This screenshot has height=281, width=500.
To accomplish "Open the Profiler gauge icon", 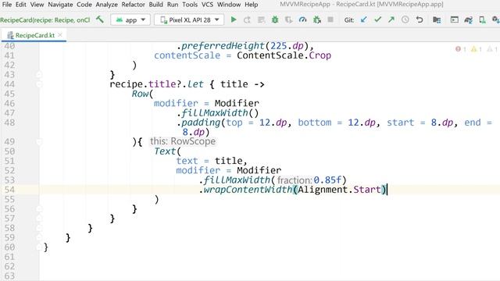I will [302, 20].
